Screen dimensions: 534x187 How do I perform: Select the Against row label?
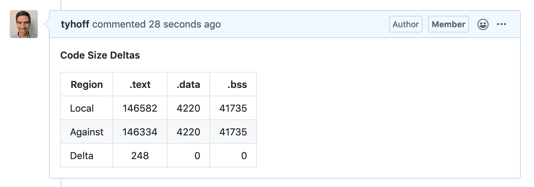(87, 132)
